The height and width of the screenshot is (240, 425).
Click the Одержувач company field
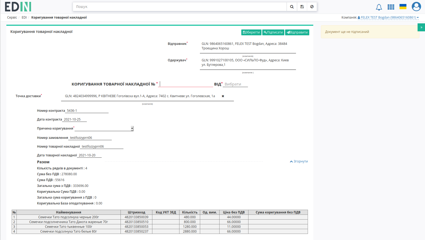pyautogui.click(x=248, y=63)
